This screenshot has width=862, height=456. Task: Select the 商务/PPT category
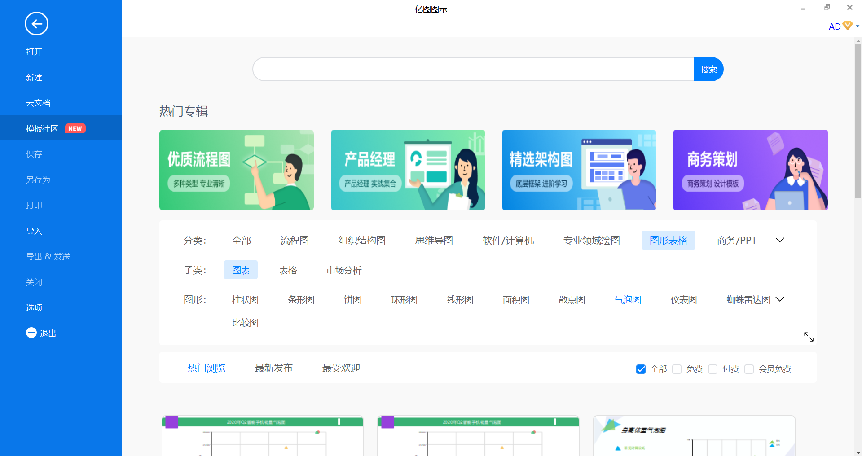pyautogui.click(x=737, y=240)
